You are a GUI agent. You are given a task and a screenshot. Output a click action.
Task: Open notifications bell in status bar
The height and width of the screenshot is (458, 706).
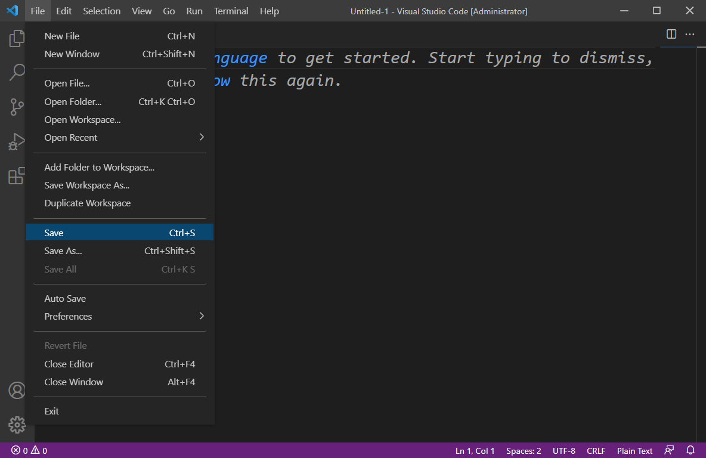(690, 450)
